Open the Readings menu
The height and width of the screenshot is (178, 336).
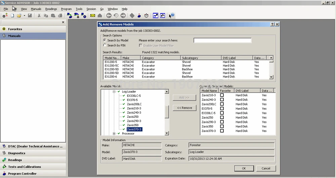click(x=51, y=9)
